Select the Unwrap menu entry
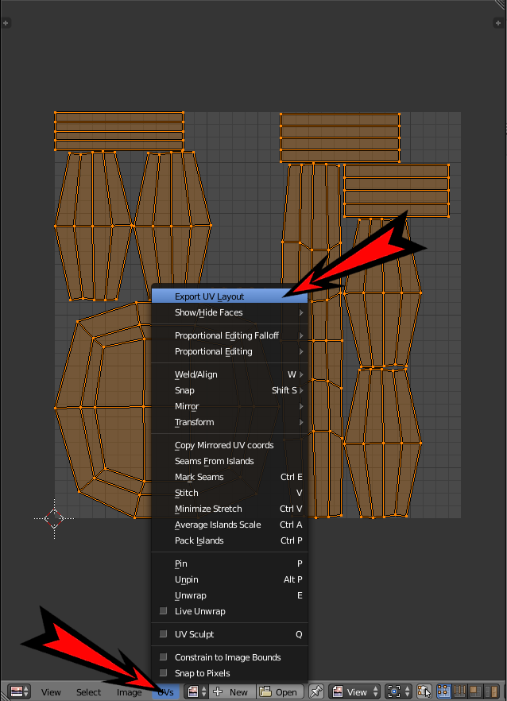This screenshot has width=507, height=701. point(230,595)
